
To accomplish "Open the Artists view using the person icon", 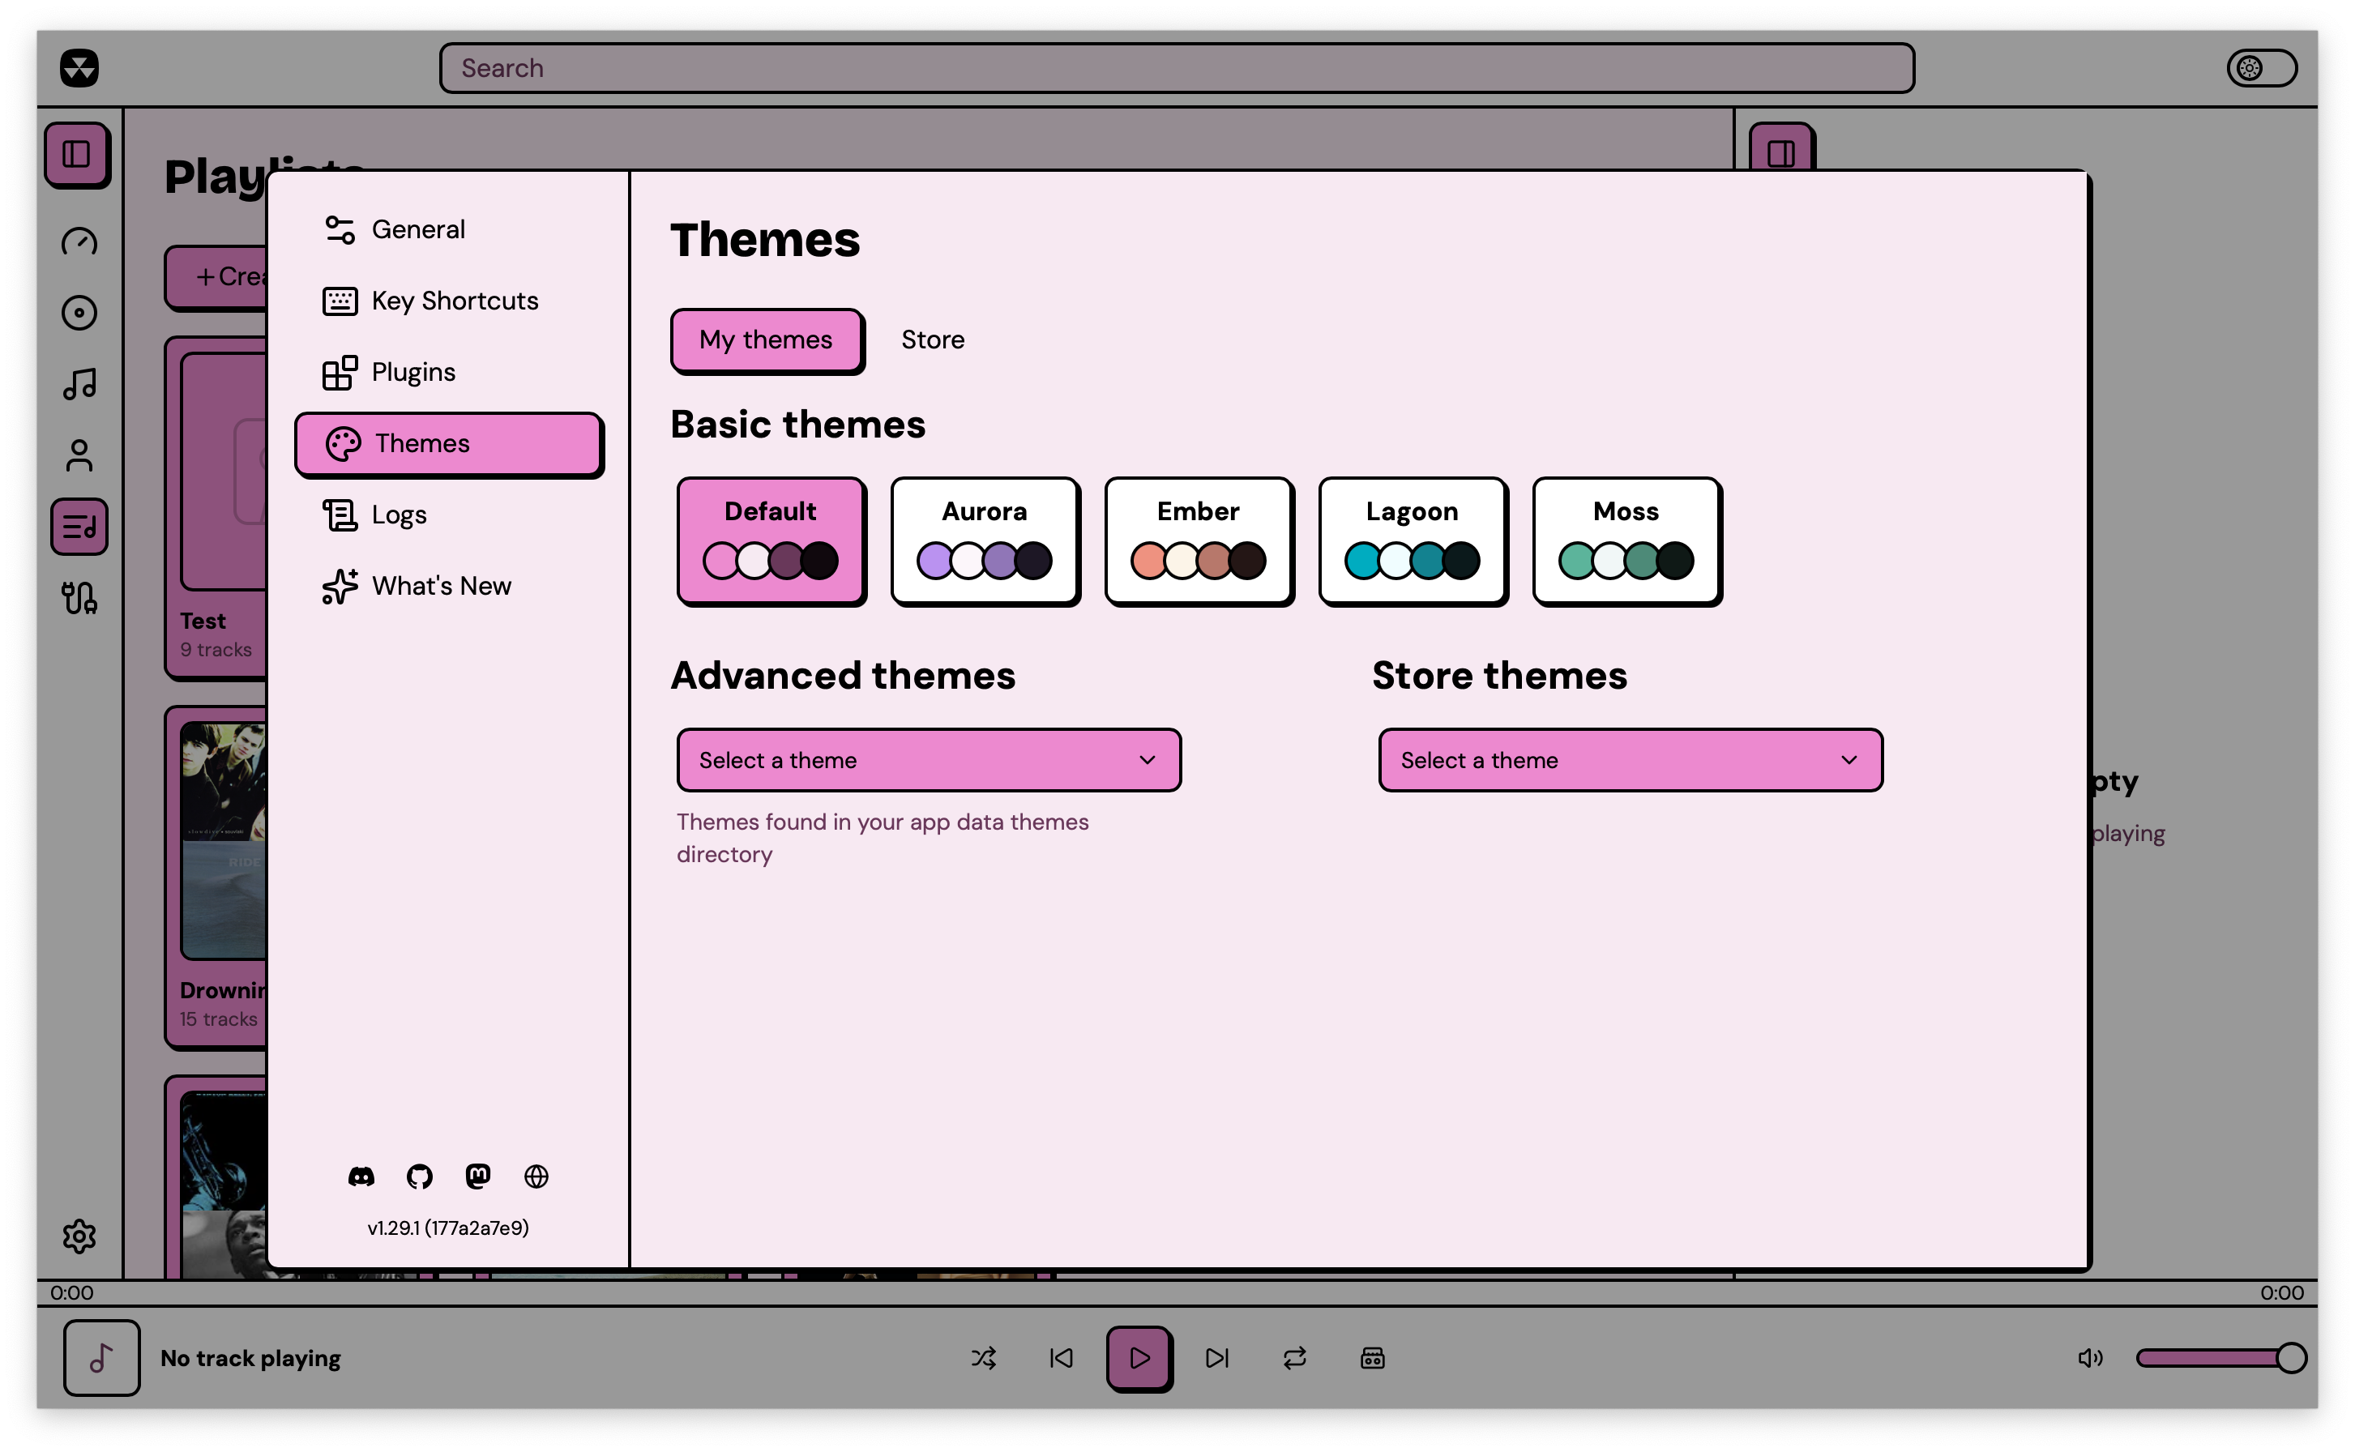I will point(79,455).
